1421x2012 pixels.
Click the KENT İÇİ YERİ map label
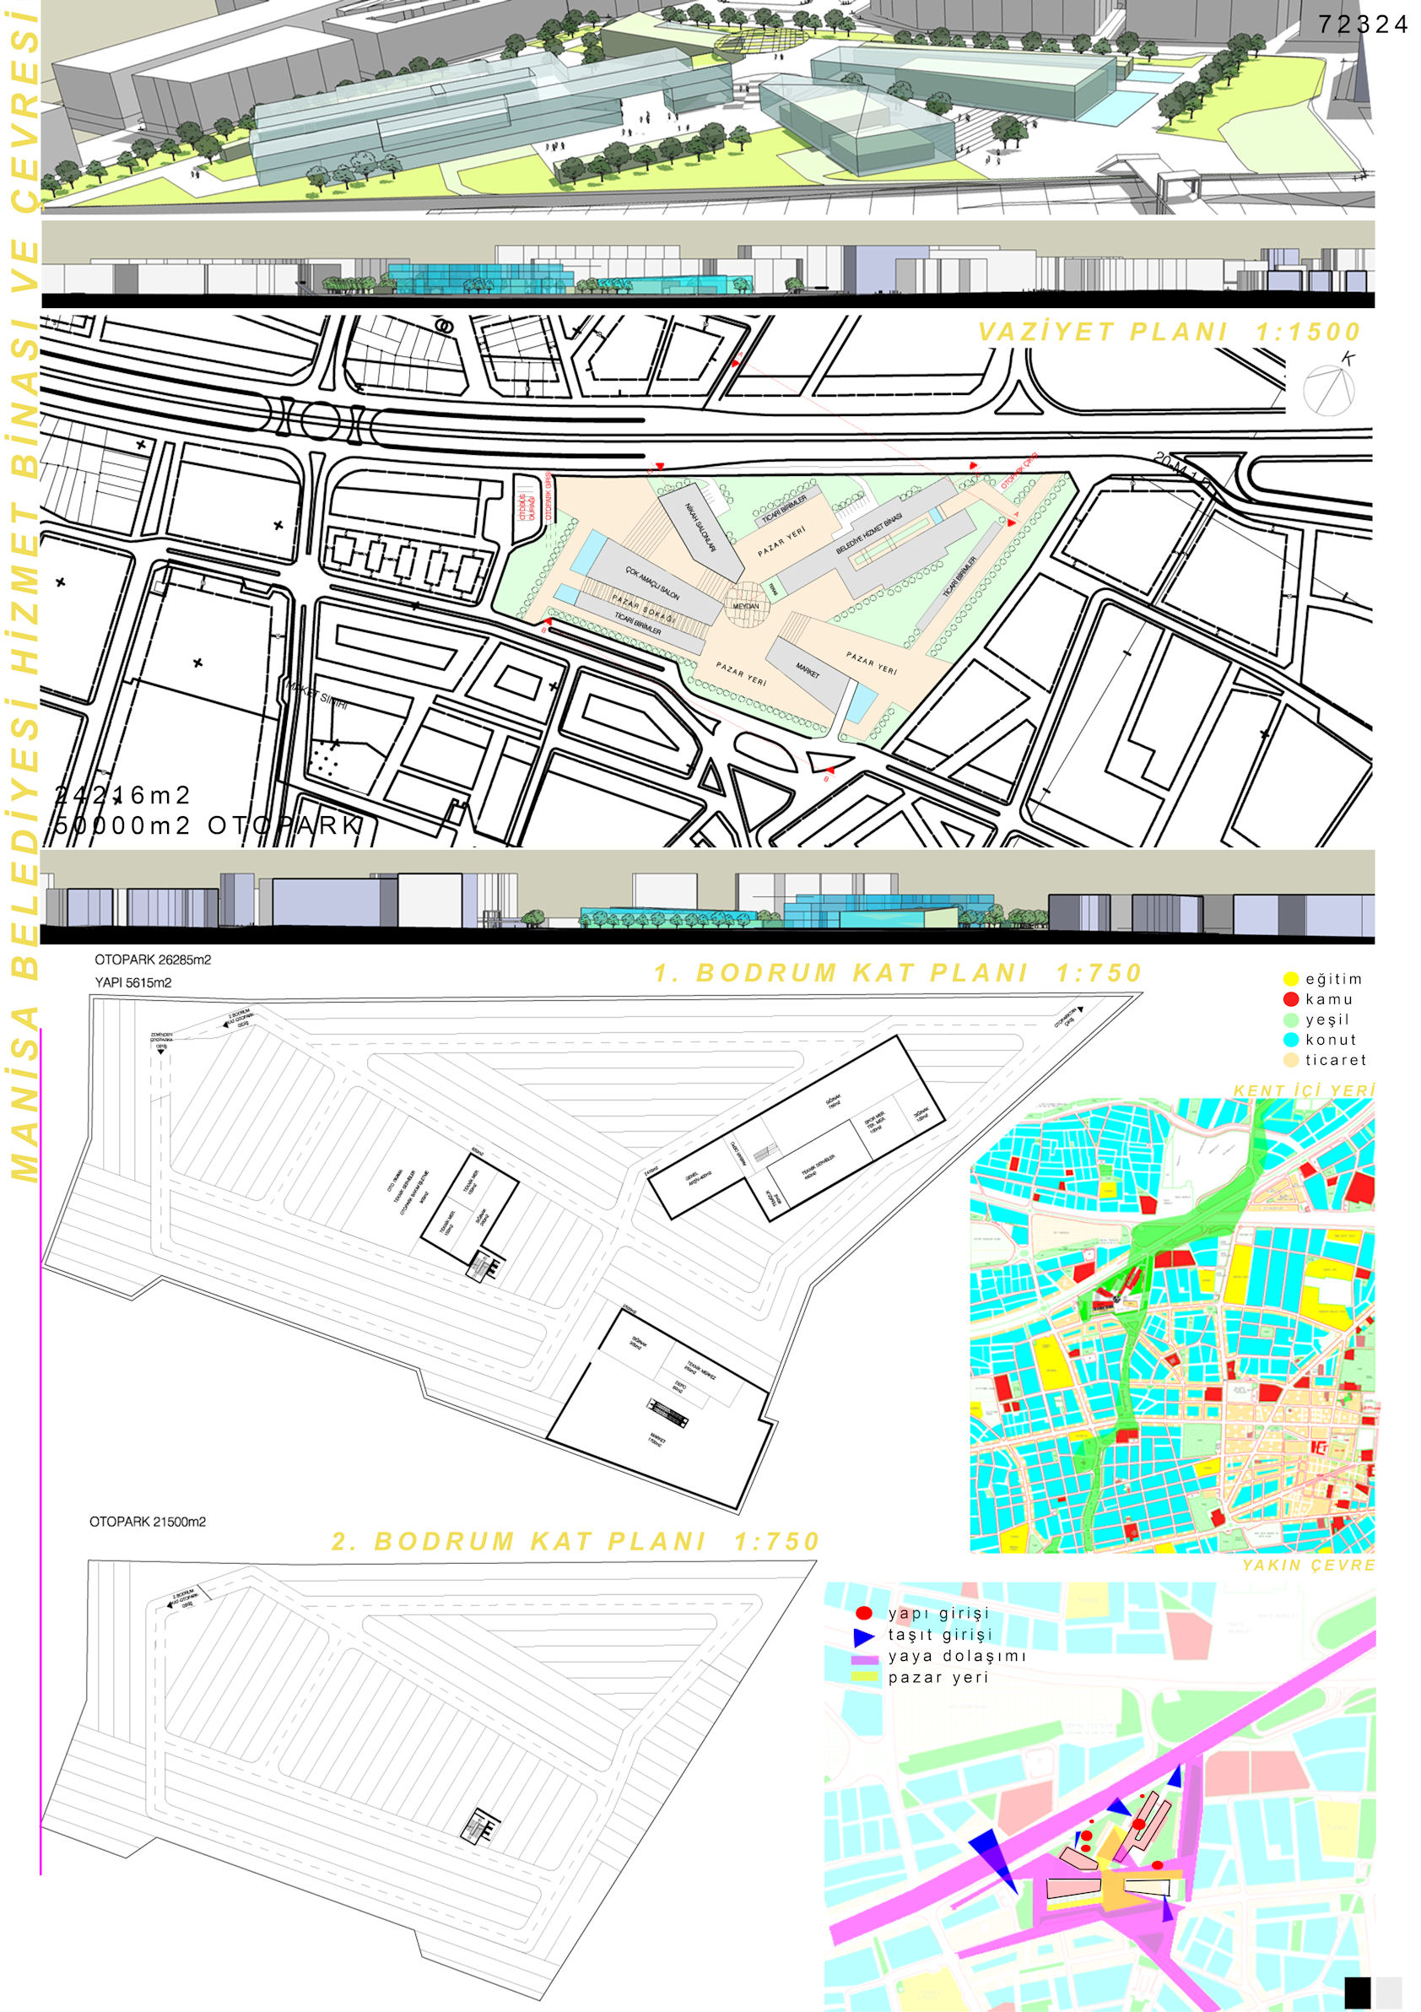coord(1305,1090)
